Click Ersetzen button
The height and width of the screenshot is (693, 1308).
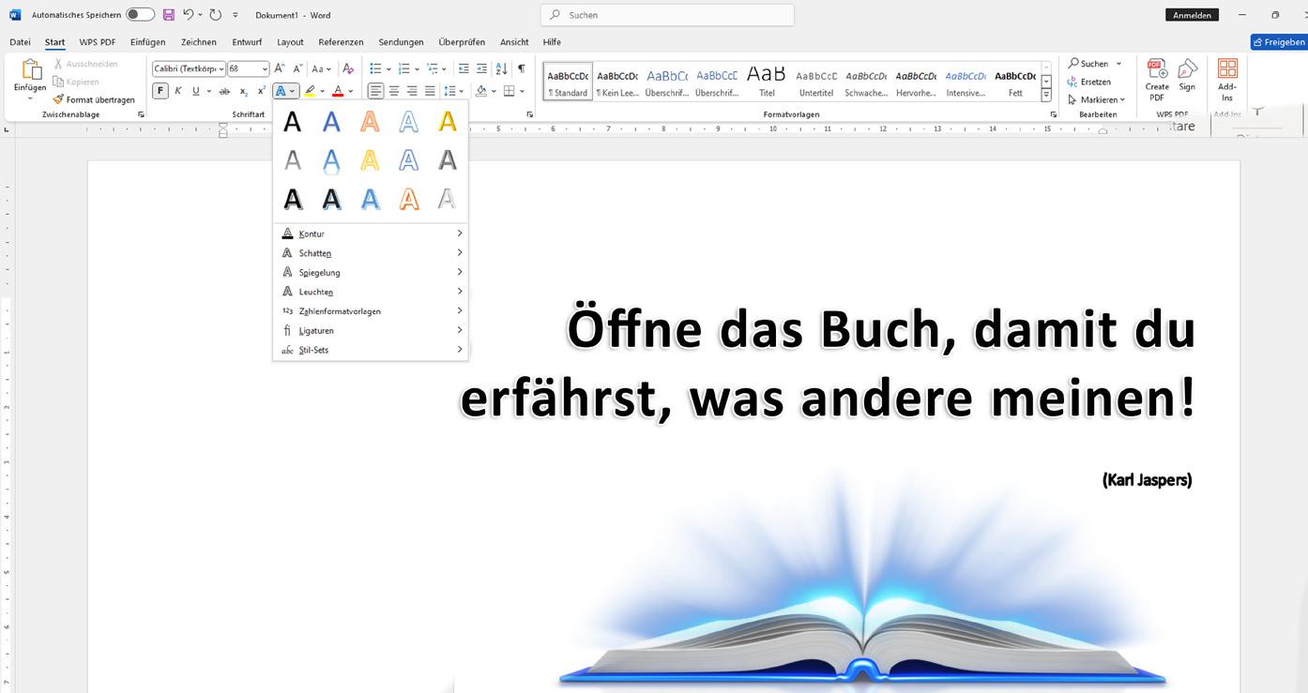(1088, 82)
